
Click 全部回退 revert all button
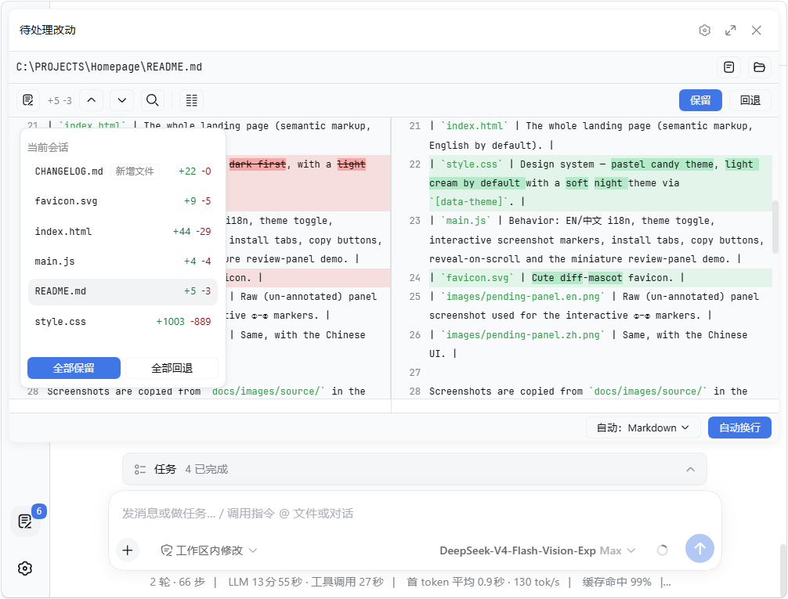point(172,368)
